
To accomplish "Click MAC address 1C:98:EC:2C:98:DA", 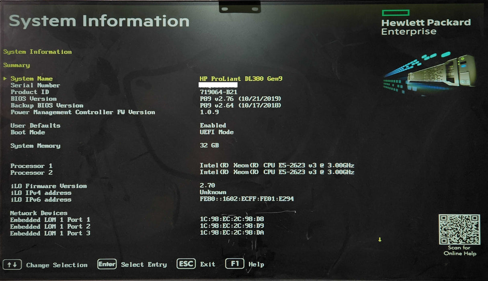I will (x=232, y=233).
